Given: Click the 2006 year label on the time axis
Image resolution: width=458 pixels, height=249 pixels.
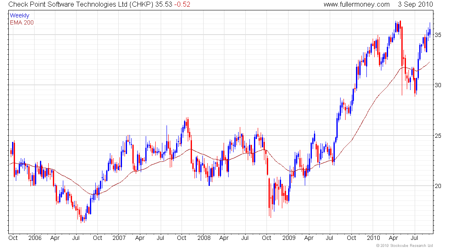Looking at the screenshot, I should coord(35,238).
